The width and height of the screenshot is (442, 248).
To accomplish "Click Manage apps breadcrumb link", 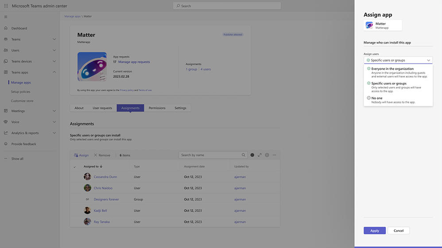I will 73,16.
